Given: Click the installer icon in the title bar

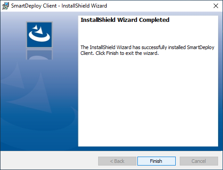Looking at the screenshot, I should tap(5, 6).
